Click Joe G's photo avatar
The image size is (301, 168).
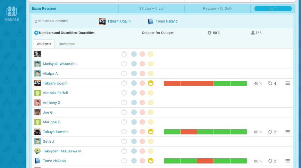click(x=37, y=112)
